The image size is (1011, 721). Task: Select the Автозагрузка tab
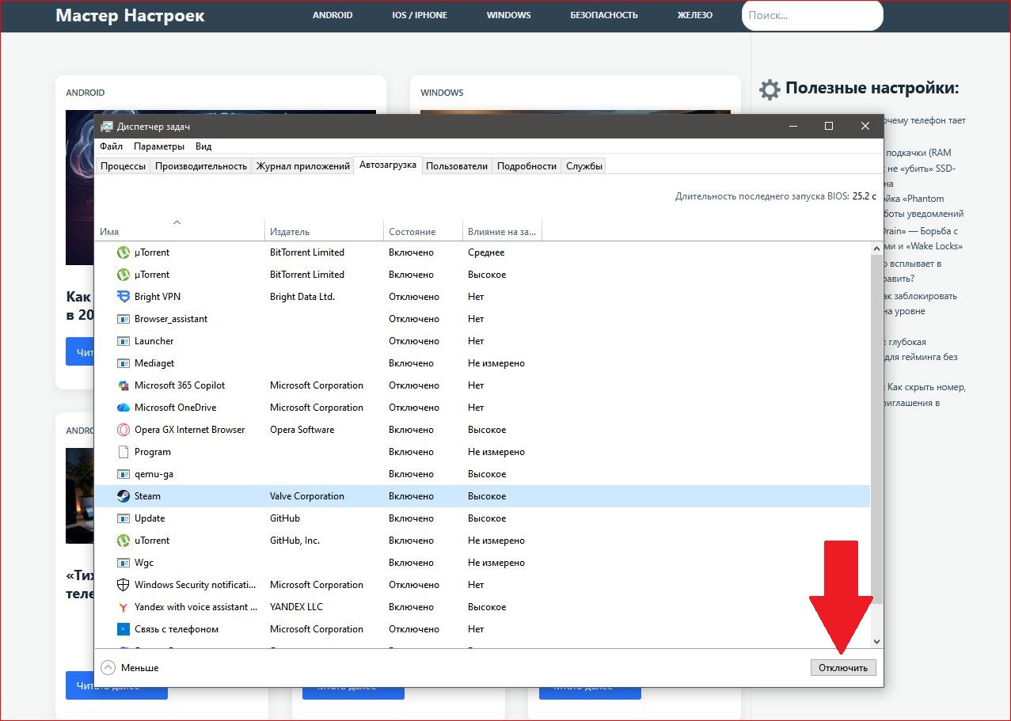pos(388,165)
